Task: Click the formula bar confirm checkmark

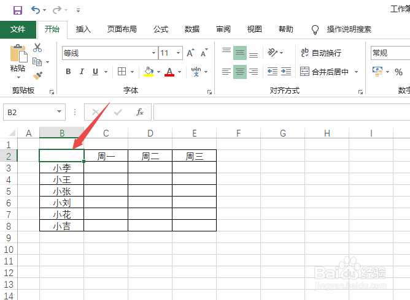Action: (x=118, y=112)
